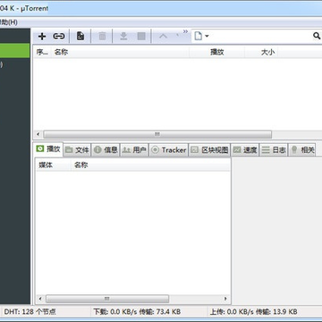Switch to the 用户 tab
Screen dimensions: 322x322
134,150
